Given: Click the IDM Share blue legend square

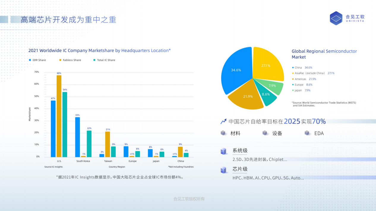Looking at the screenshot, I should click(30, 60).
